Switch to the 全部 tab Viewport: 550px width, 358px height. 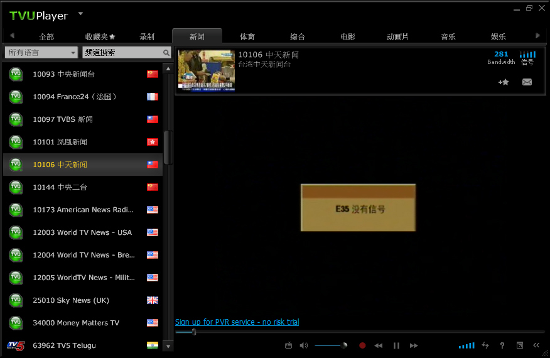(46, 37)
